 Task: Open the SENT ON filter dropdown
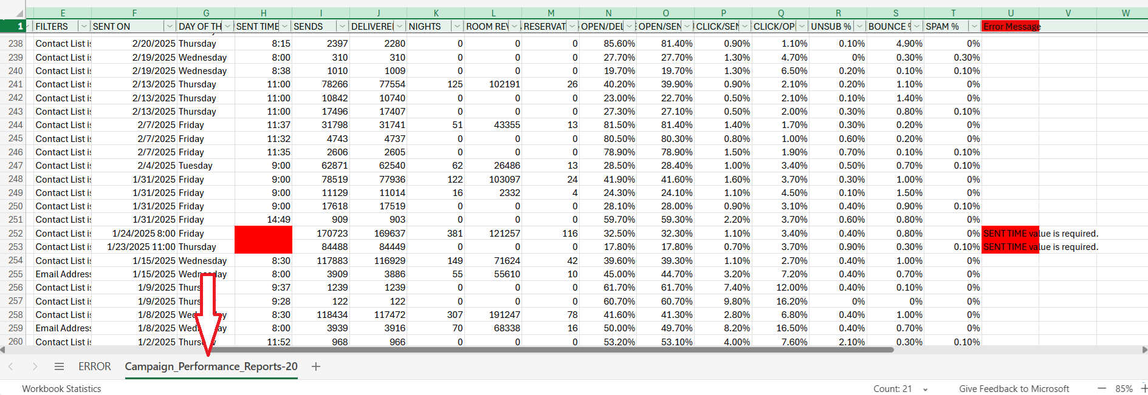[x=170, y=26]
